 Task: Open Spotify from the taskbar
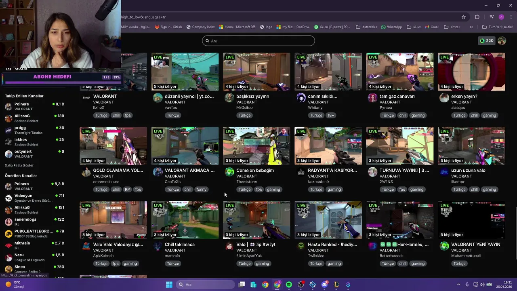click(289, 285)
